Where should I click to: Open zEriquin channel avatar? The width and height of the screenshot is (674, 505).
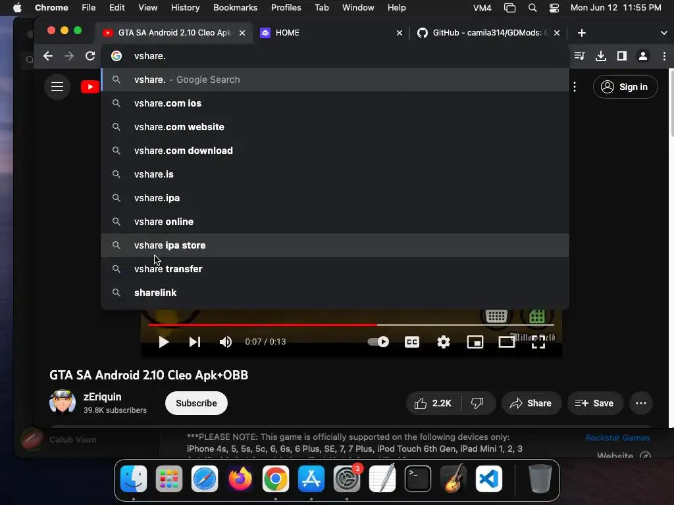63,402
